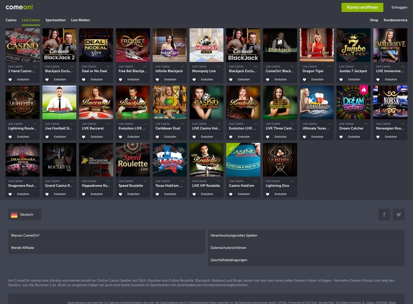Open the Datenschutzrichtlinien link
Viewport: 413px width, 304px height.
click(306, 248)
